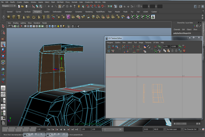Open the No Anim Layer dropdown
The height and width of the screenshot is (137, 205).
[x=174, y=129]
